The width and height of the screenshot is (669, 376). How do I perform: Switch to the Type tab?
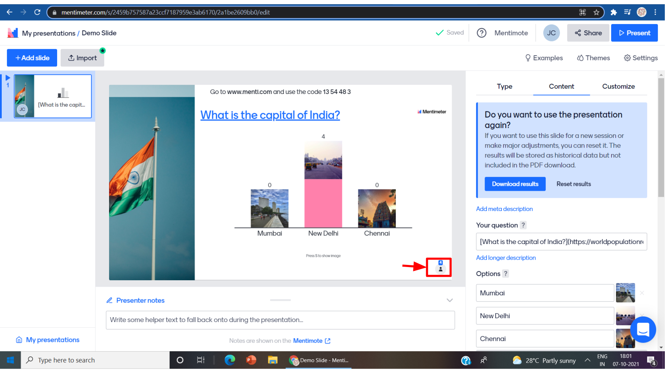coord(504,86)
